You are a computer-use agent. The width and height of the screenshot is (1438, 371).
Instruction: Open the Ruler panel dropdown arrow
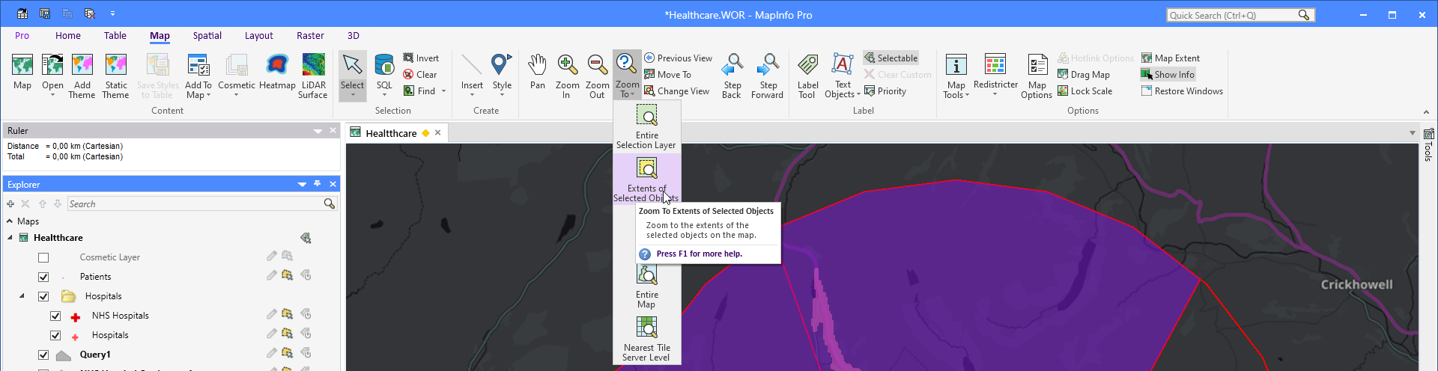point(318,131)
